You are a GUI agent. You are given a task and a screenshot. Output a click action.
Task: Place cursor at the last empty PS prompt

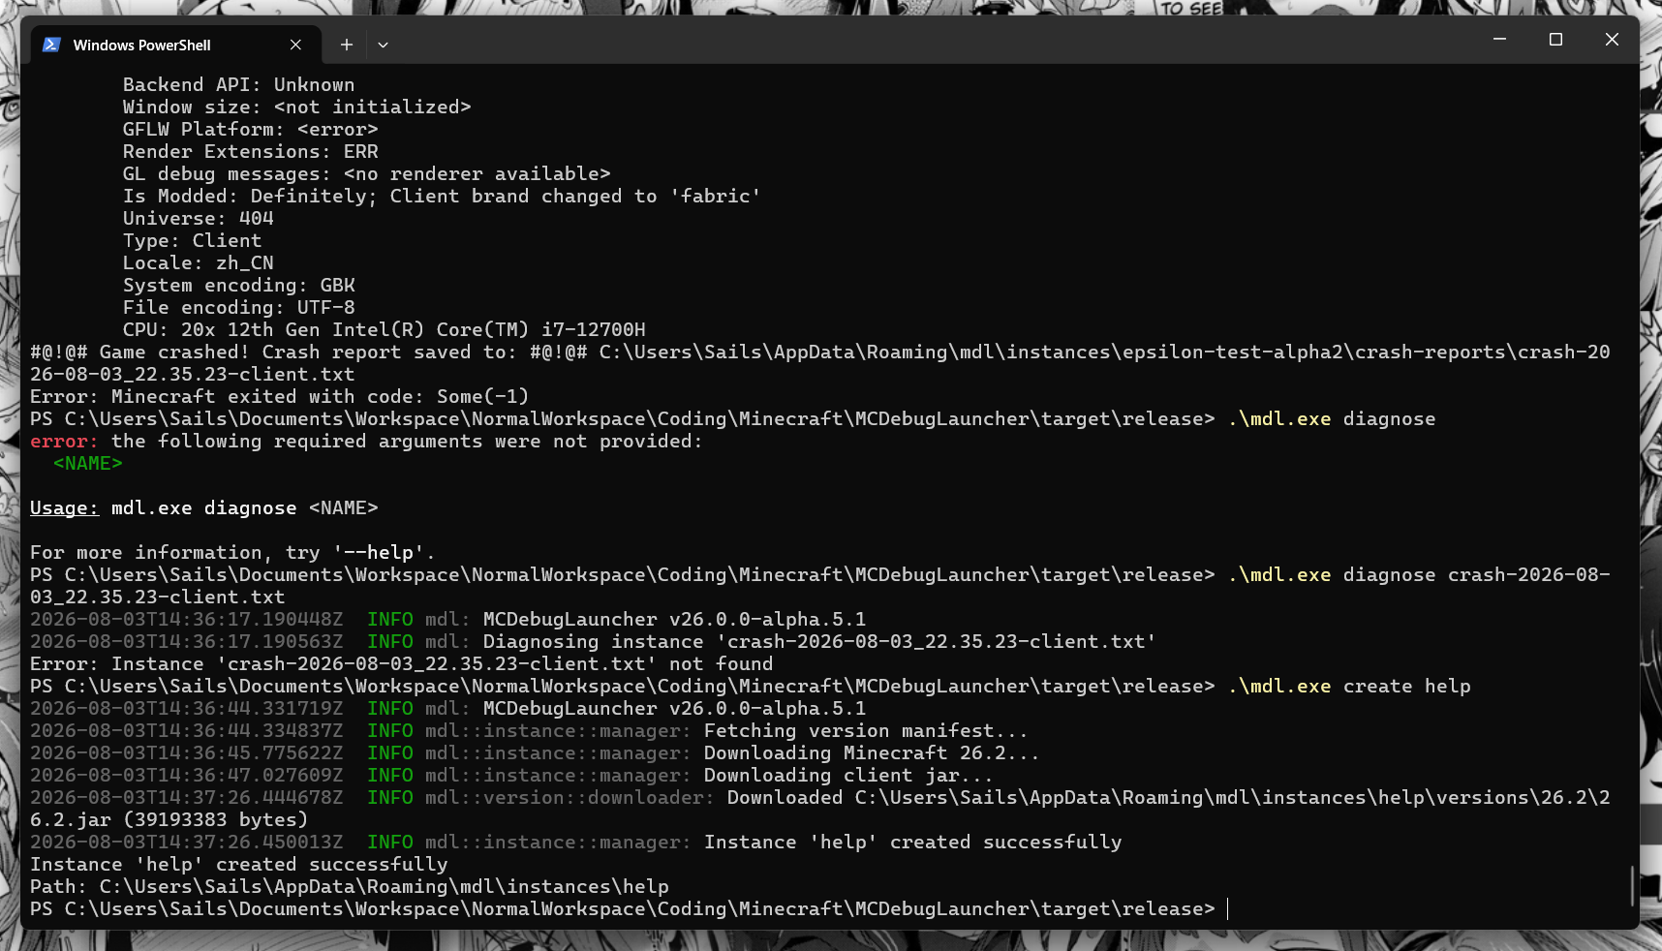point(1227,909)
